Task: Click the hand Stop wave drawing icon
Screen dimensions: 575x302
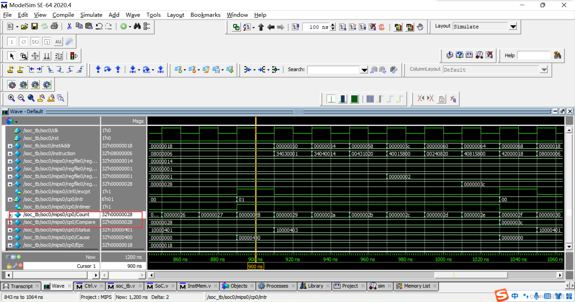Action: point(420,27)
